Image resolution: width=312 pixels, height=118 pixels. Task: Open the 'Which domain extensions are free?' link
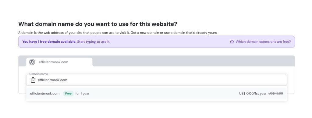click(263, 42)
